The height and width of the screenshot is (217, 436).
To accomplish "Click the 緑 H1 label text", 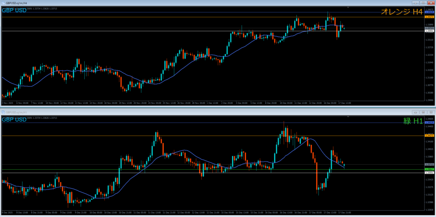I will (x=413, y=121).
